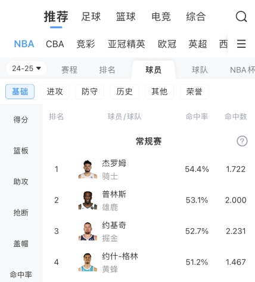This screenshot has height=282, width=255.
Task: Select the 进攻 filter chip
Action: (55, 91)
